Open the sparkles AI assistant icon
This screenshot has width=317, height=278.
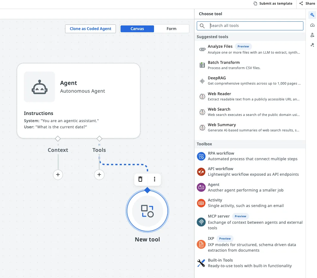click(x=312, y=45)
